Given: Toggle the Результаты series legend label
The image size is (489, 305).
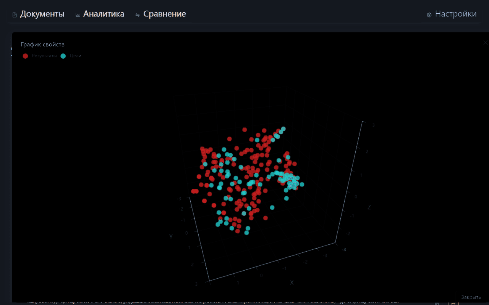Looking at the screenshot, I should pyautogui.click(x=44, y=56).
